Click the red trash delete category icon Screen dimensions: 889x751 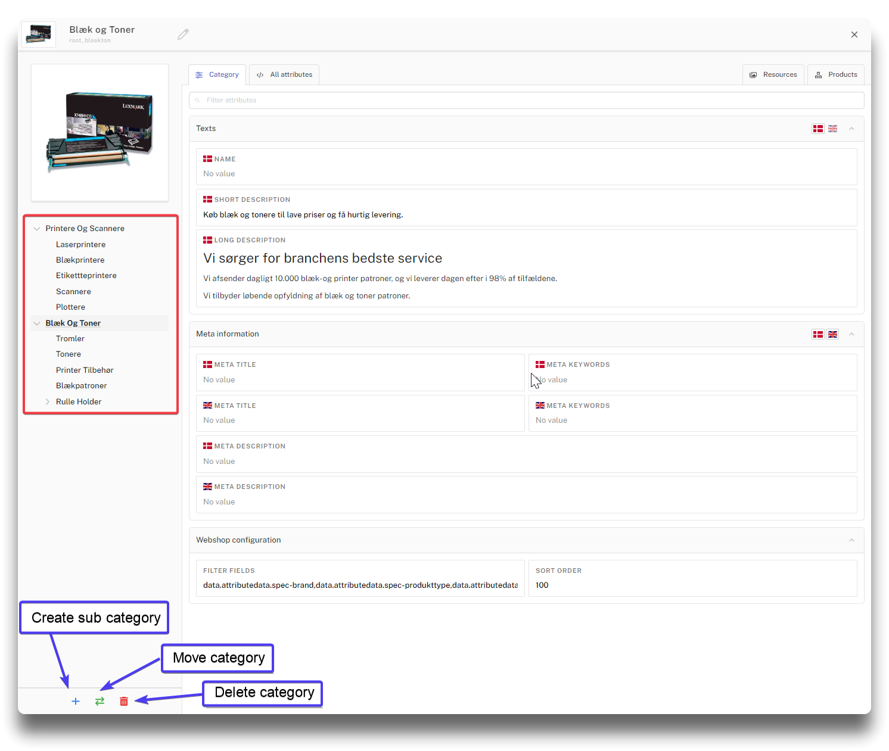(x=124, y=701)
